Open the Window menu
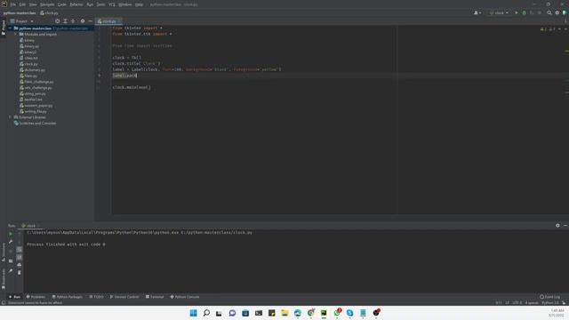 pyautogui.click(x=125, y=4)
